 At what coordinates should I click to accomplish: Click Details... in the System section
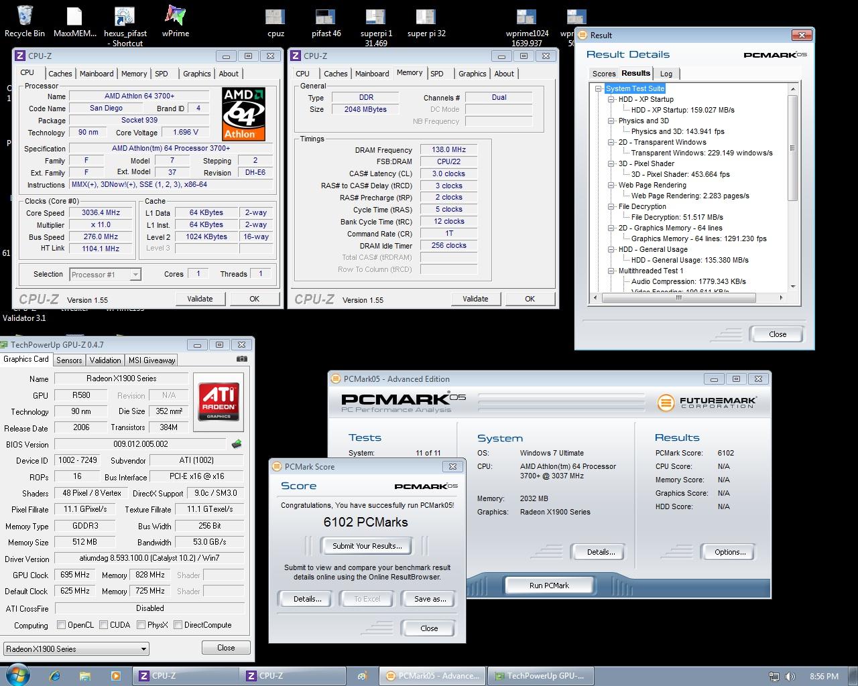point(601,552)
